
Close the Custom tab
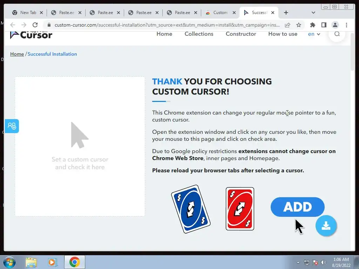(234, 13)
